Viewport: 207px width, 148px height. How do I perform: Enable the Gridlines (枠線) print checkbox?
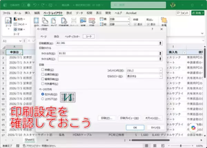click(x=43, y=70)
